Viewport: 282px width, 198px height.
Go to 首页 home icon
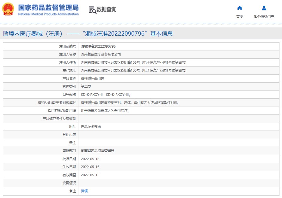240,8
